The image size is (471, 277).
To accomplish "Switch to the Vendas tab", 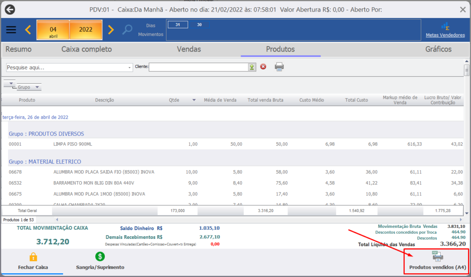I will pyautogui.click(x=189, y=49).
